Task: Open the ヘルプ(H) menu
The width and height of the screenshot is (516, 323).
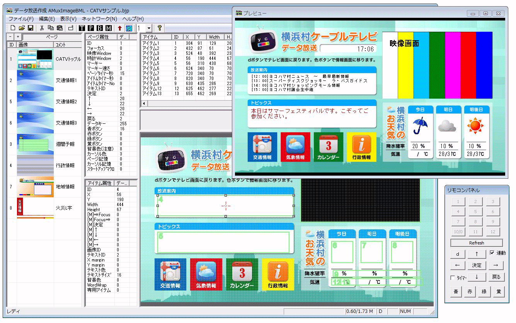Action: coord(133,19)
